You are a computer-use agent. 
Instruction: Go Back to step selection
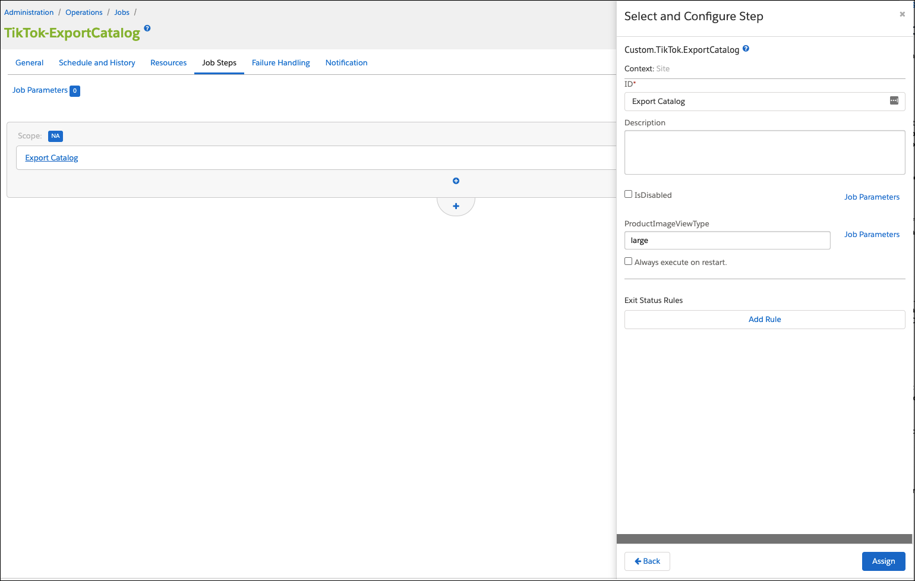click(647, 561)
